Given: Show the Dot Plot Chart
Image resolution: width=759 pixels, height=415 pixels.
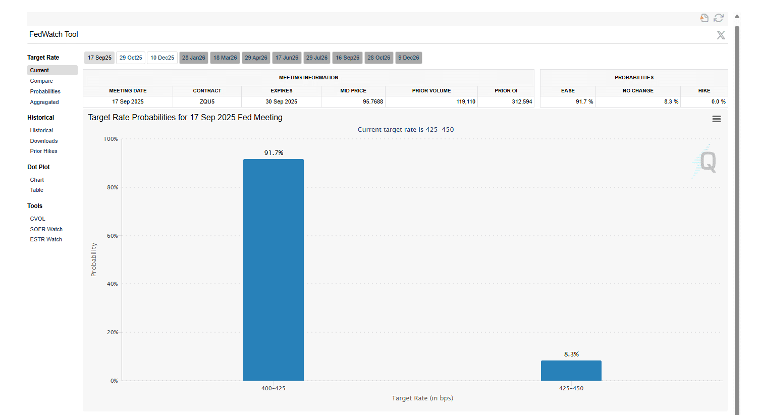Looking at the screenshot, I should point(37,180).
